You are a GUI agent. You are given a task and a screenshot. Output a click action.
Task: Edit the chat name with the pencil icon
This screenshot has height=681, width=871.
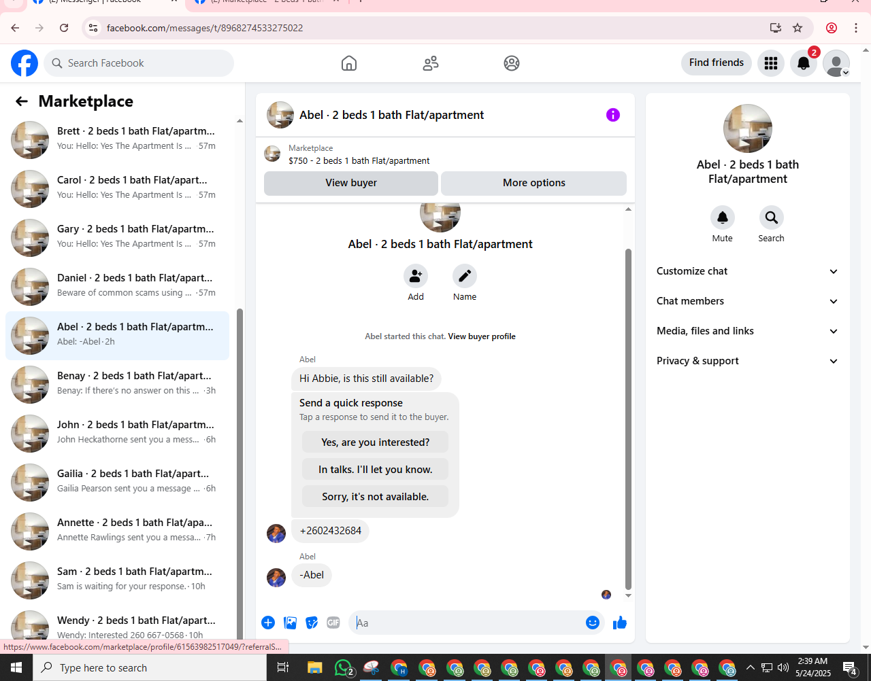pyautogui.click(x=465, y=276)
